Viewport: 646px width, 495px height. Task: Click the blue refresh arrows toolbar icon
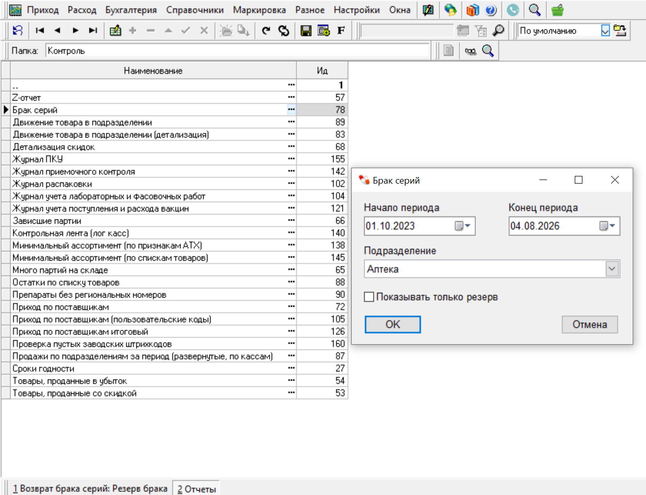(17, 31)
